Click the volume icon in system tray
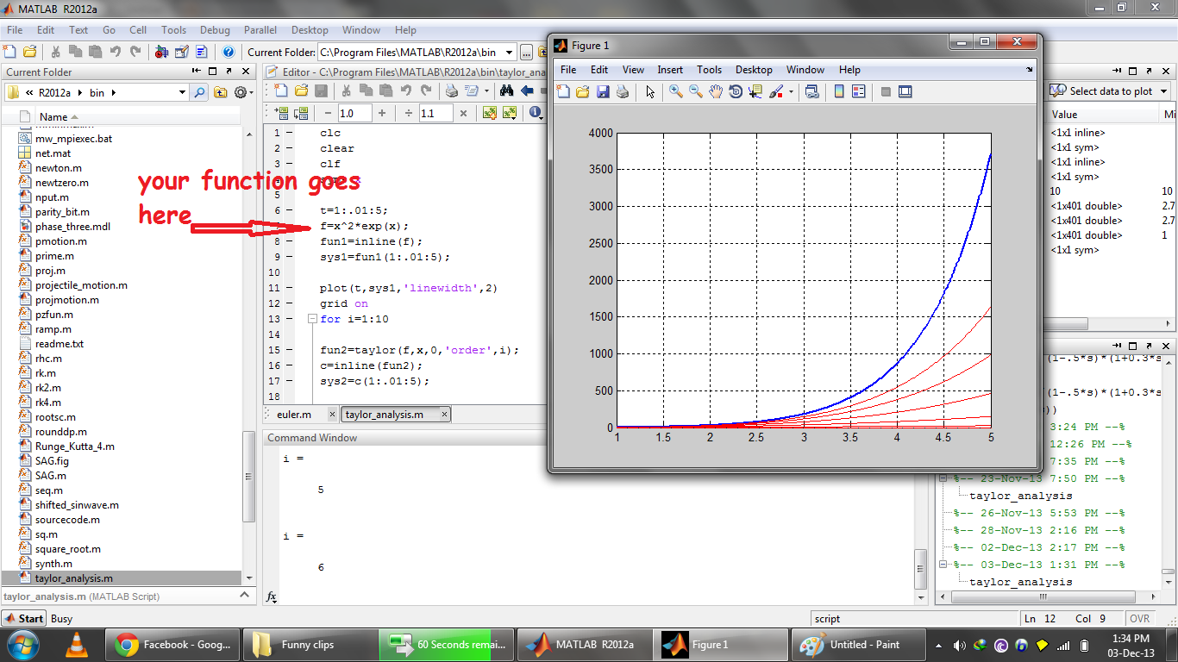 tap(961, 645)
